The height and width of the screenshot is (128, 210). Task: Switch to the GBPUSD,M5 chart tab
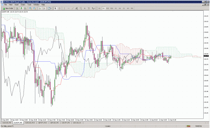click(54, 123)
